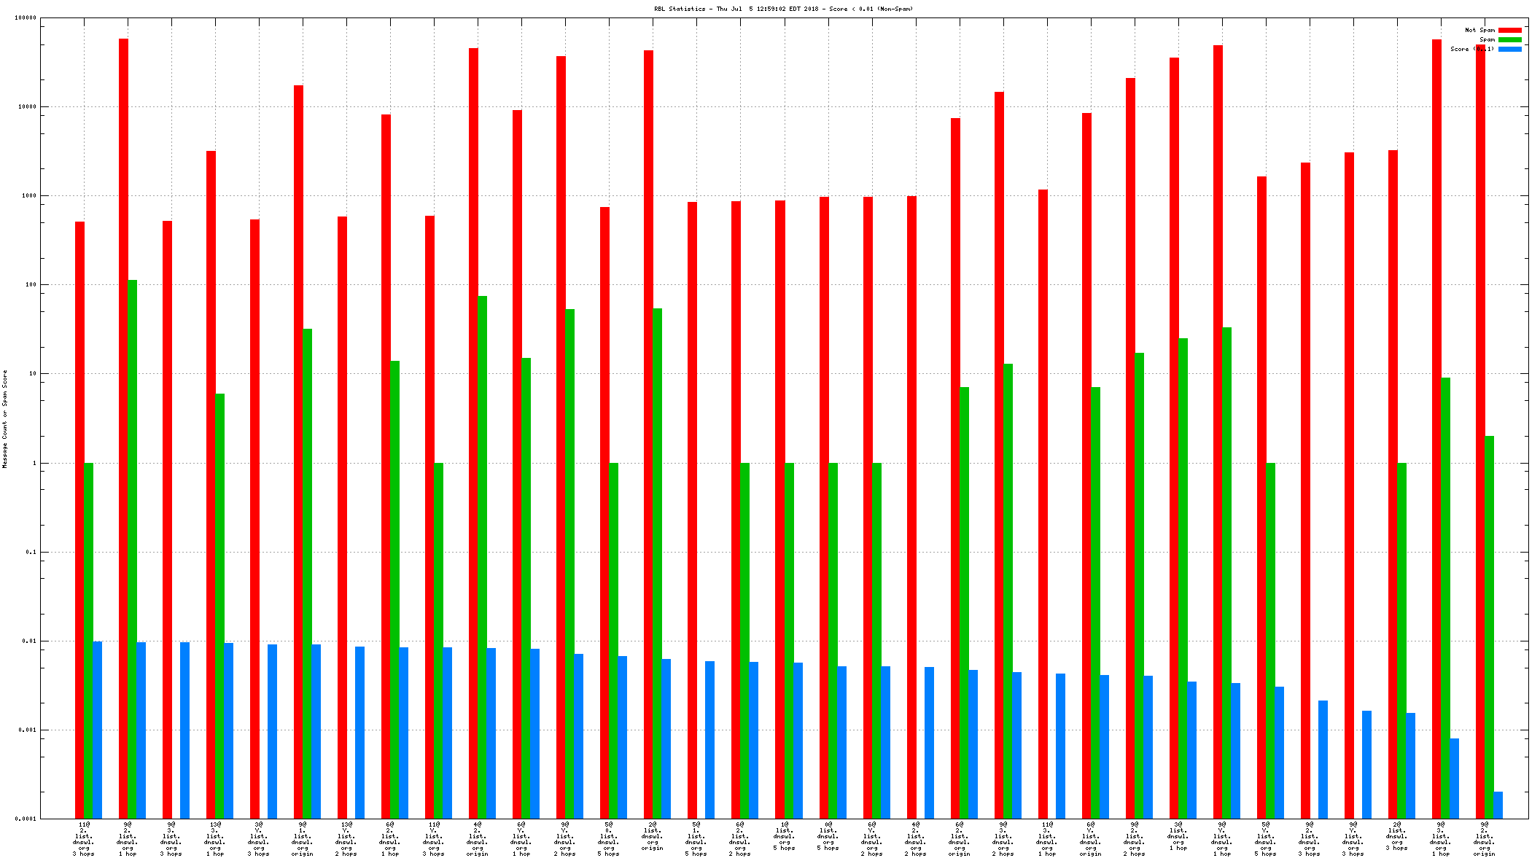1540x866 pixels.
Task: Click the green Spam legend swatch
Action: 1509,40
